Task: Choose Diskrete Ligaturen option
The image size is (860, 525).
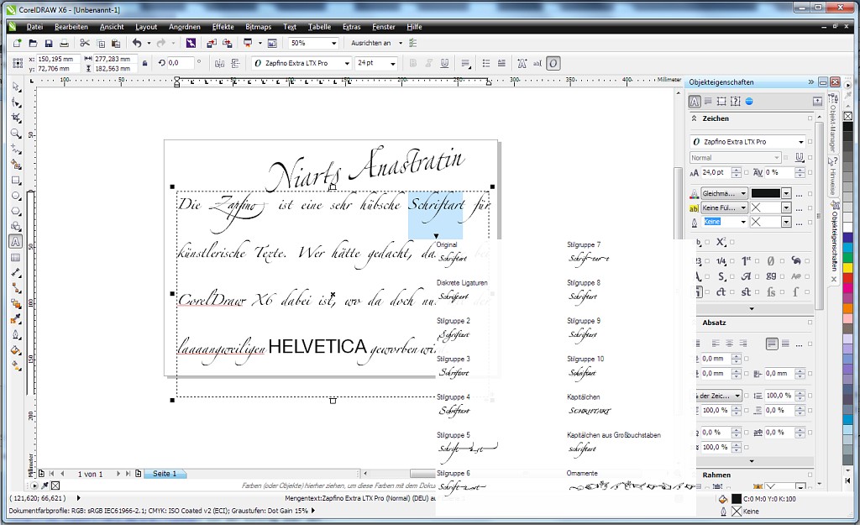Action: pos(462,290)
